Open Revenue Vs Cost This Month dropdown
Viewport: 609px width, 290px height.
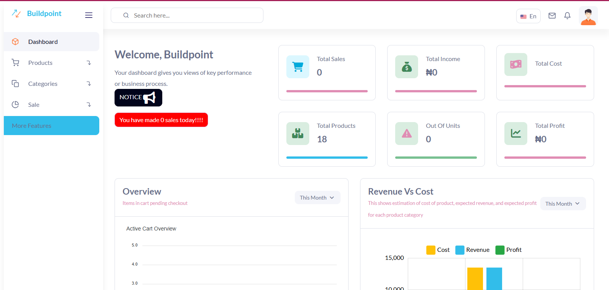[562, 204]
